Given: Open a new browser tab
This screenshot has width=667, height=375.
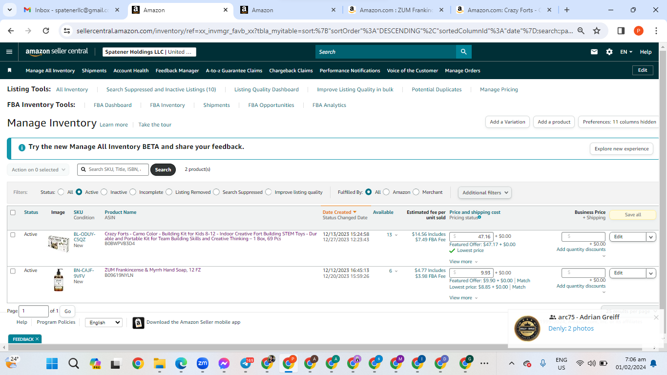Looking at the screenshot, I should coord(567,10).
